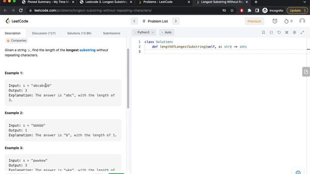The width and height of the screenshot is (310, 174).
Task: Toggle editor fullscreen icon
Action: [302, 32]
